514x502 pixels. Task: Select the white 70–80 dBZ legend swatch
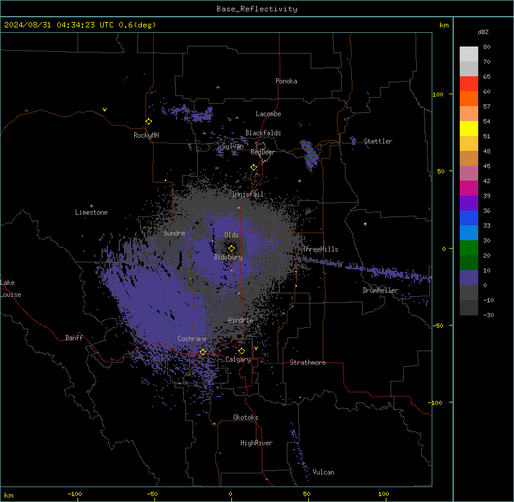point(469,54)
